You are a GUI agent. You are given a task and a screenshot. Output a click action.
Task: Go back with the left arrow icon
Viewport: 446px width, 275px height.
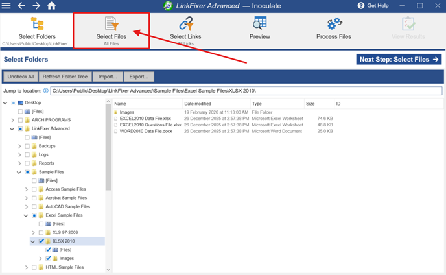[21, 6]
